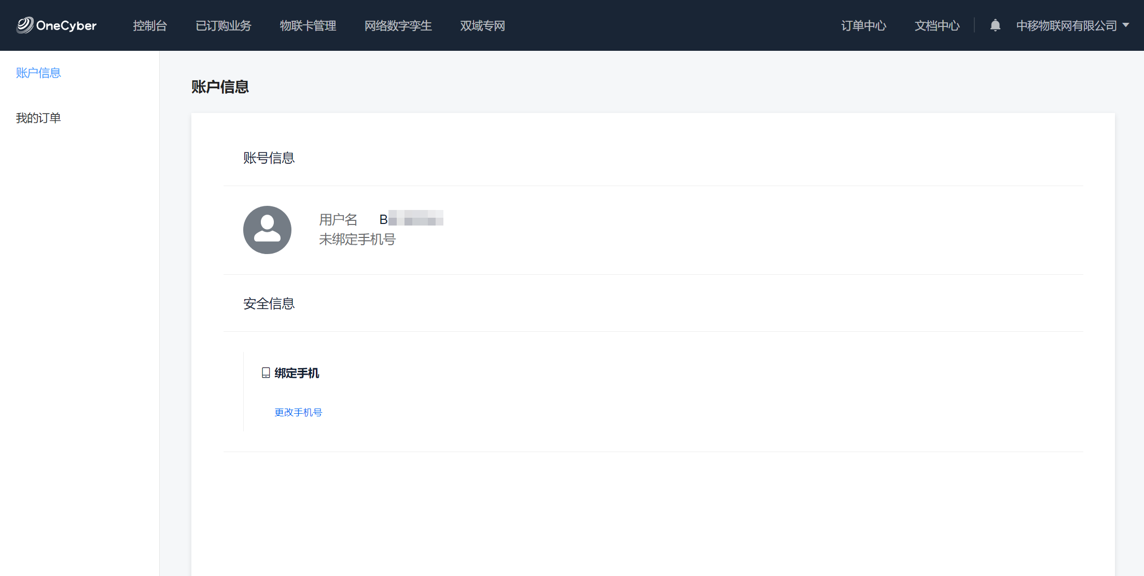This screenshot has width=1144, height=576.
Task: Open 文档中心 link
Action: pyautogui.click(x=937, y=25)
